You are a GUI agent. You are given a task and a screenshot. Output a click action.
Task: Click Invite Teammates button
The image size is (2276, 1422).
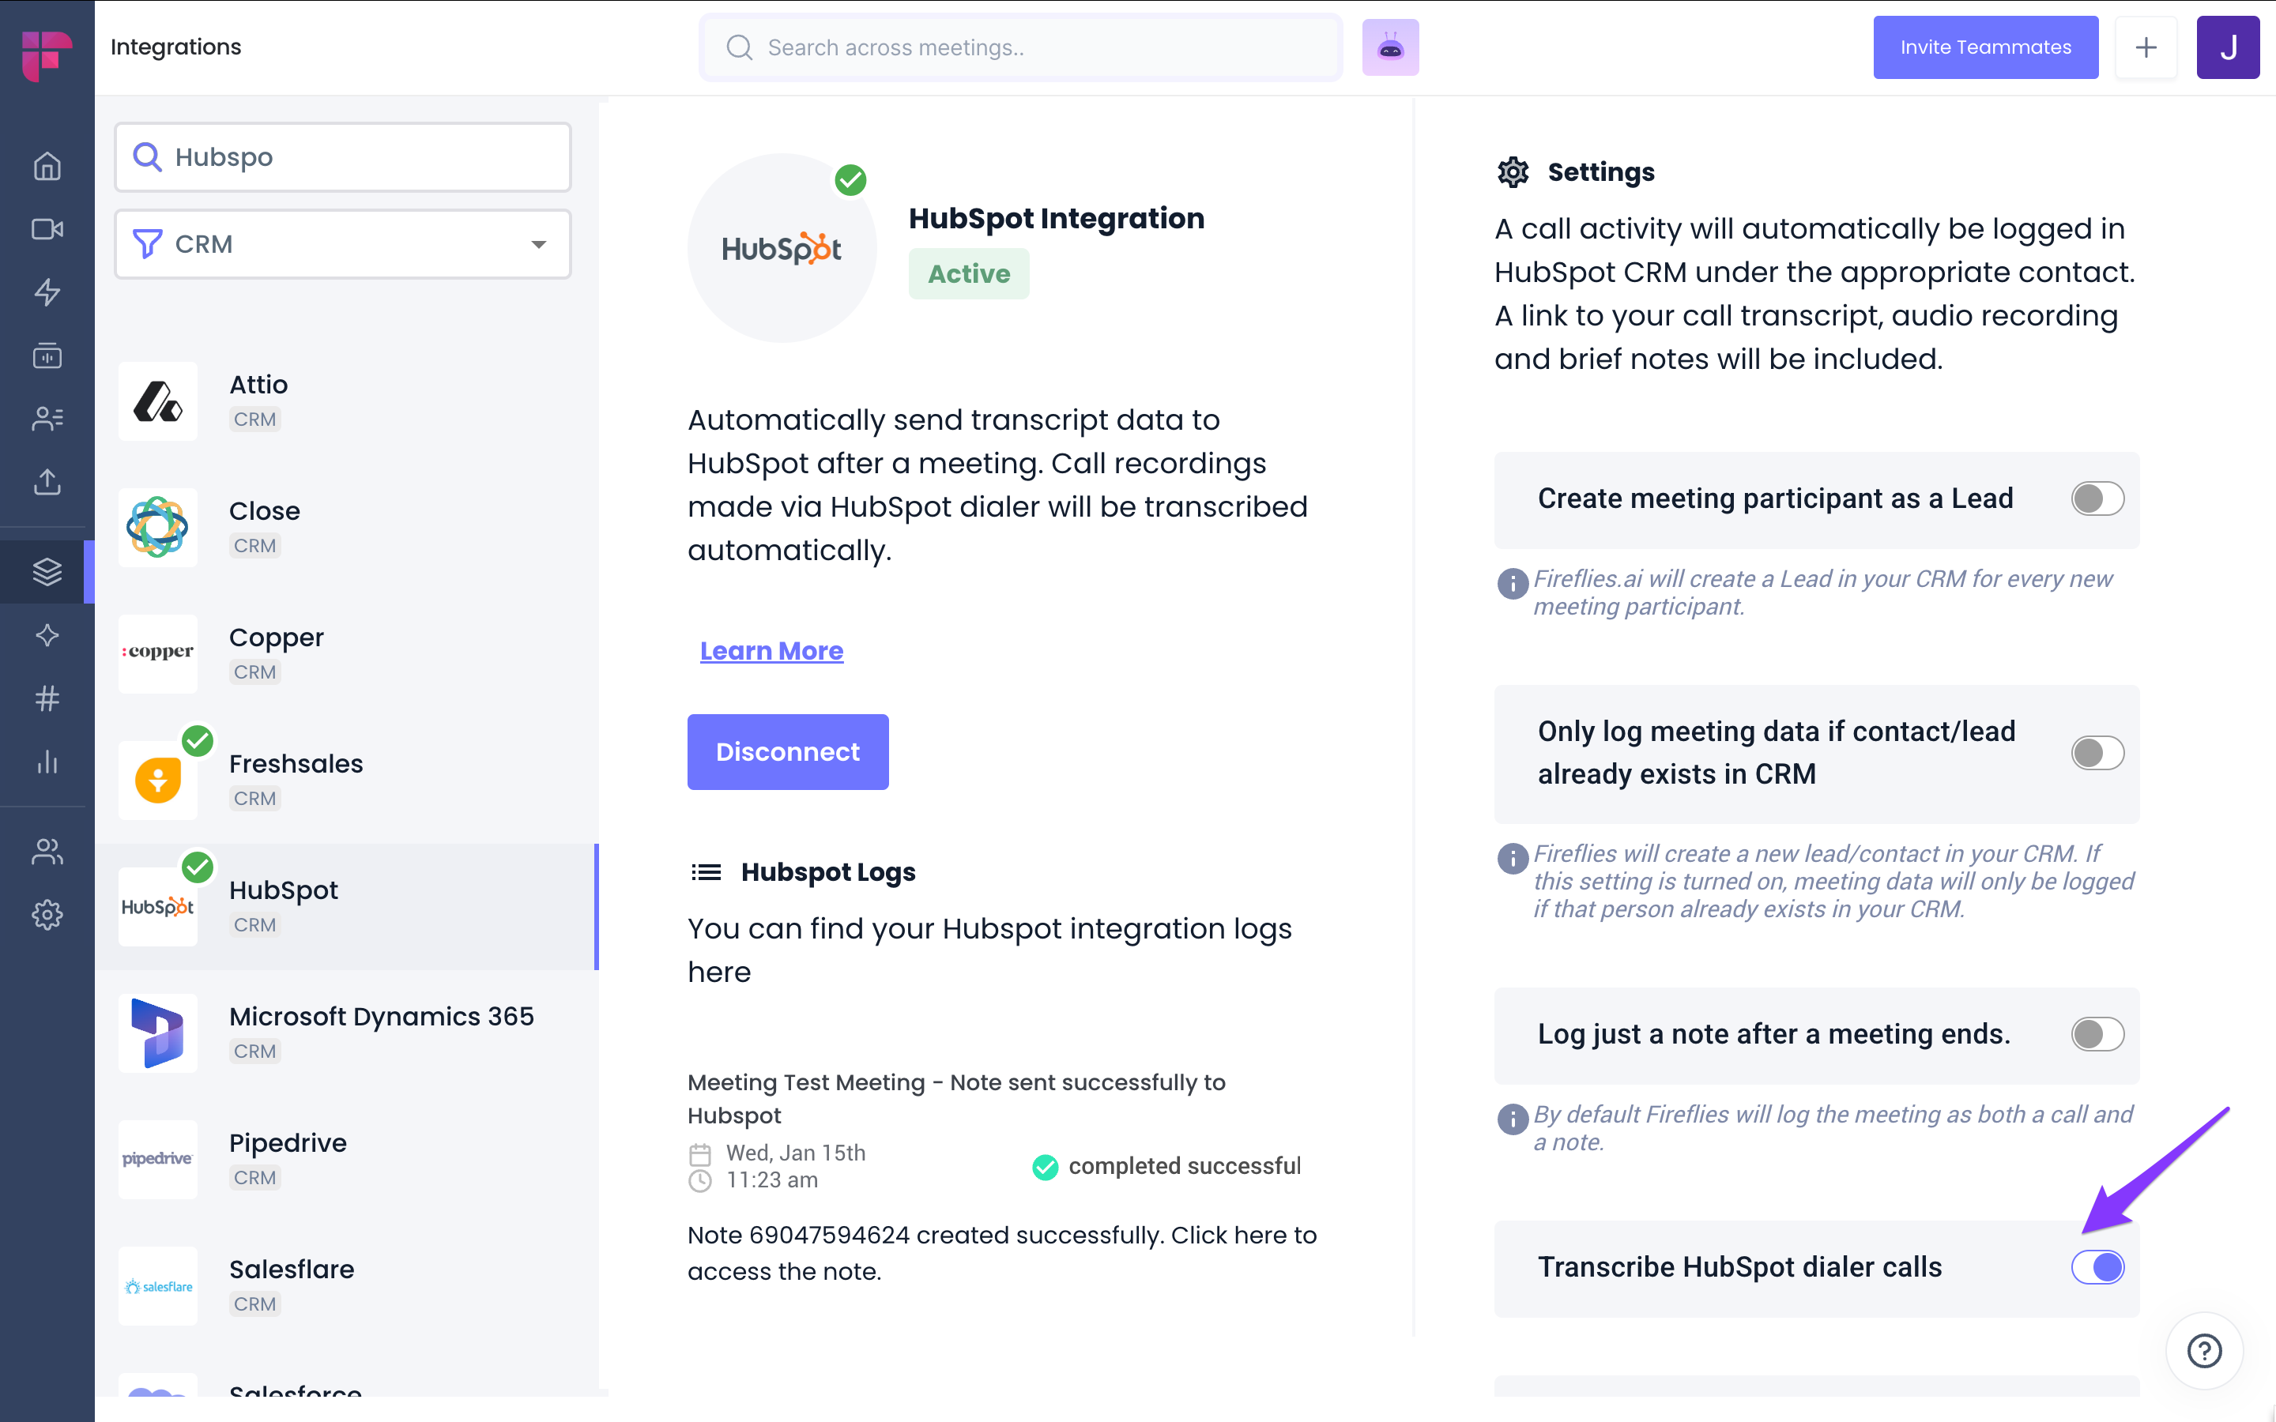(1985, 47)
